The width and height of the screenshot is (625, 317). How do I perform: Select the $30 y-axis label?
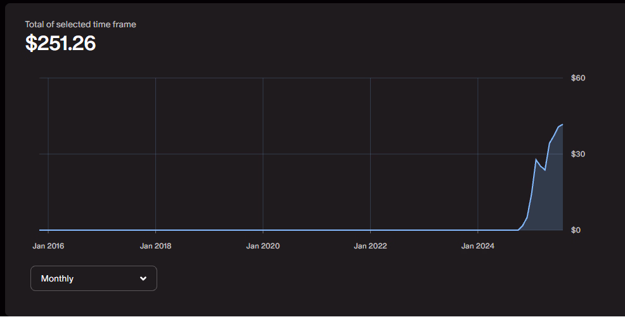pos(577,154)
